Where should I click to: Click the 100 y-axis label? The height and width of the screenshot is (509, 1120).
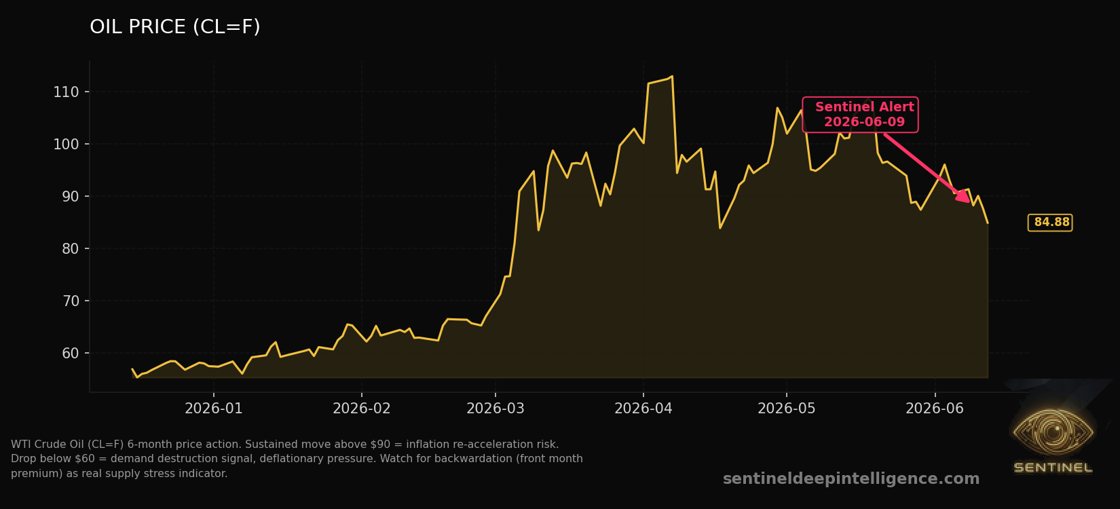point(66,145)
